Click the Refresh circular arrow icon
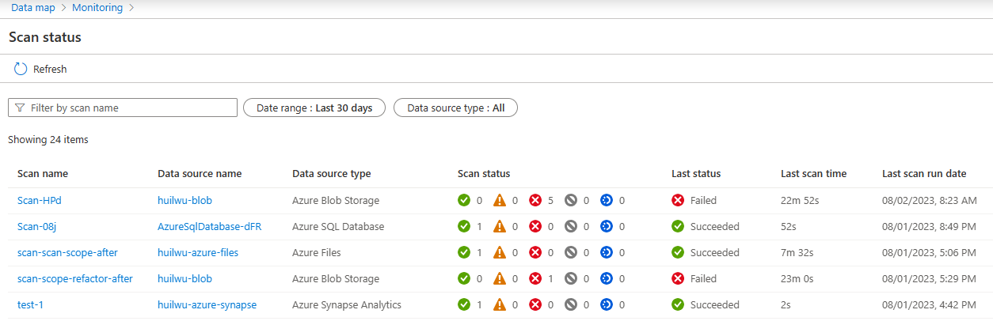Screen dimensions: 993x321 [x=21, y=70]
